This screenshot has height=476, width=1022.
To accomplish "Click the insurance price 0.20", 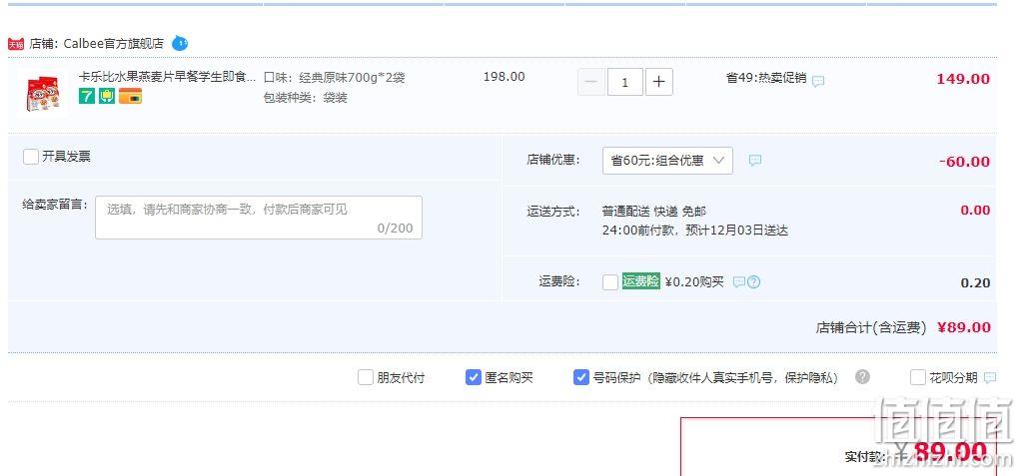I will 976,282.
